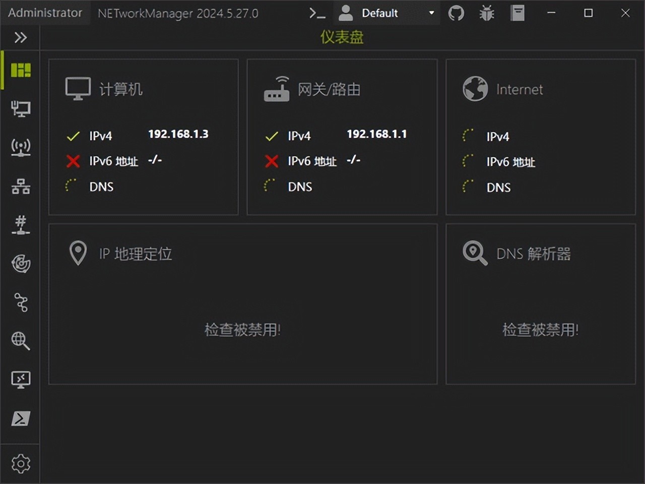Expand the sidebar with the double chevron
645x484 pixels.
tap(21, 37)
